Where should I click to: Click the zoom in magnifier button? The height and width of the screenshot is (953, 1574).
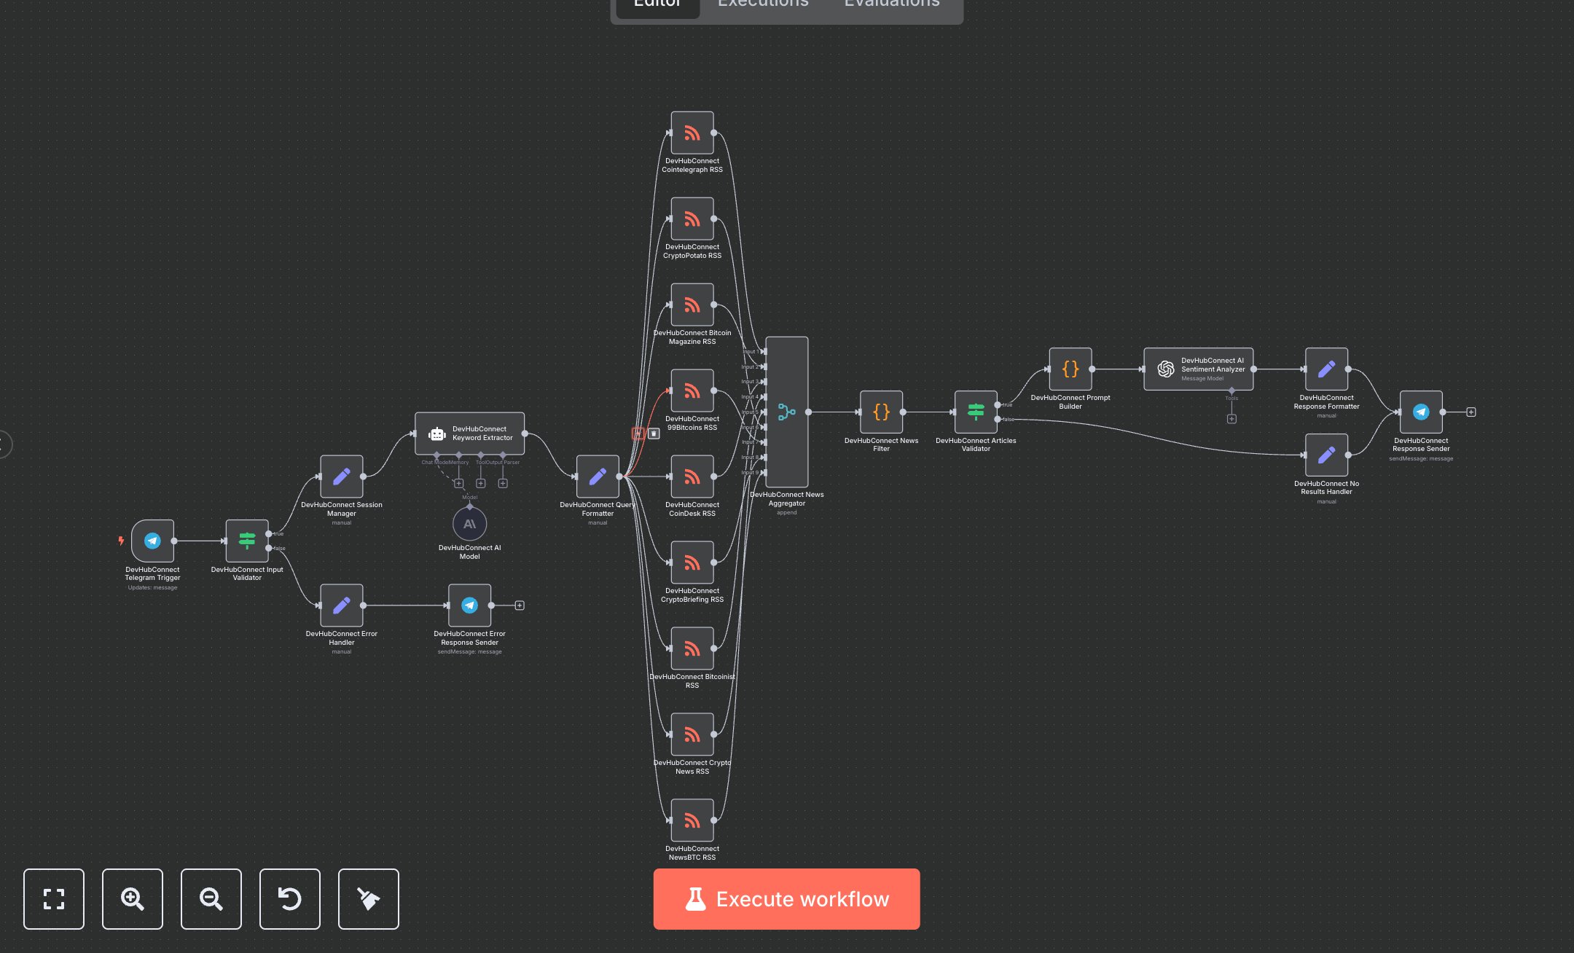coord(132,898)
